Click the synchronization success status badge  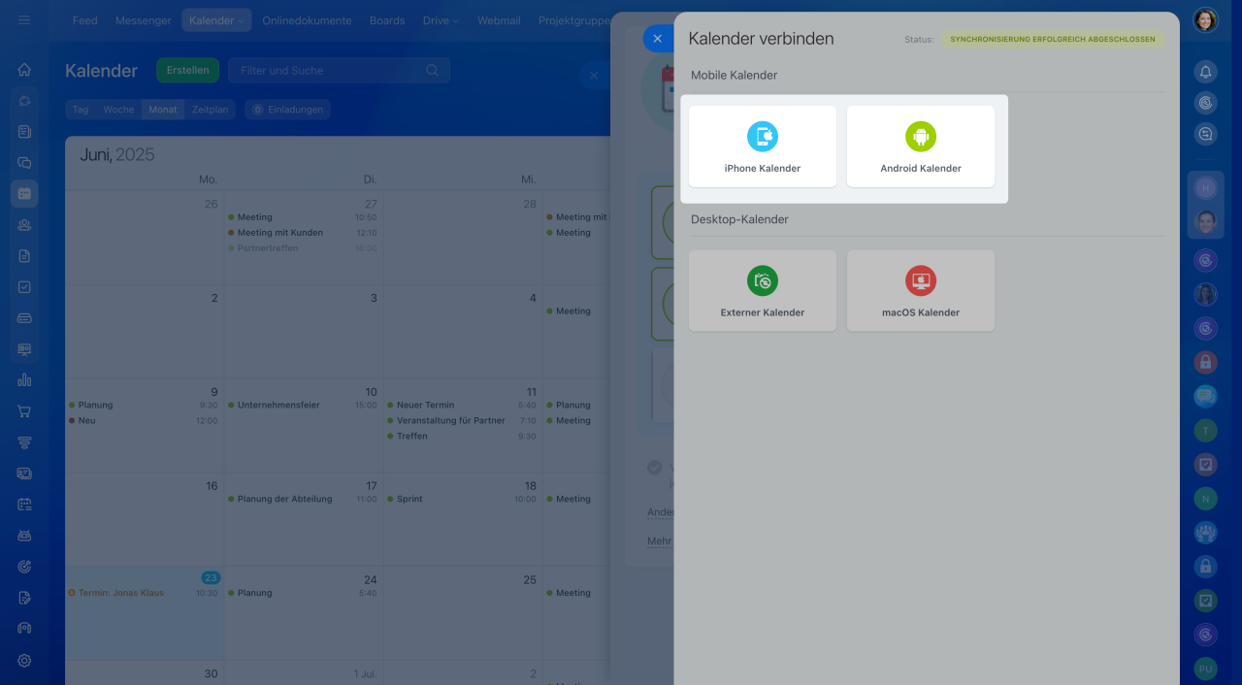tap(1052, 40)
